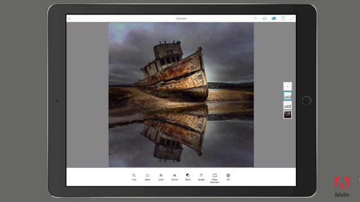
Task: Expand the canvas to full screen
Action: [292, 19]
